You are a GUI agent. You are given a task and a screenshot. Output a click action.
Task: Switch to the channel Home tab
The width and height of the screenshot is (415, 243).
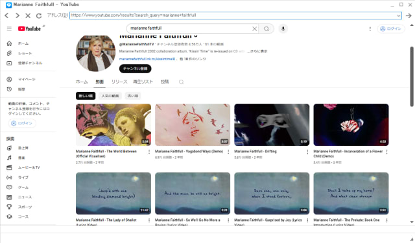pyautogui.click(x=82, y=82)
